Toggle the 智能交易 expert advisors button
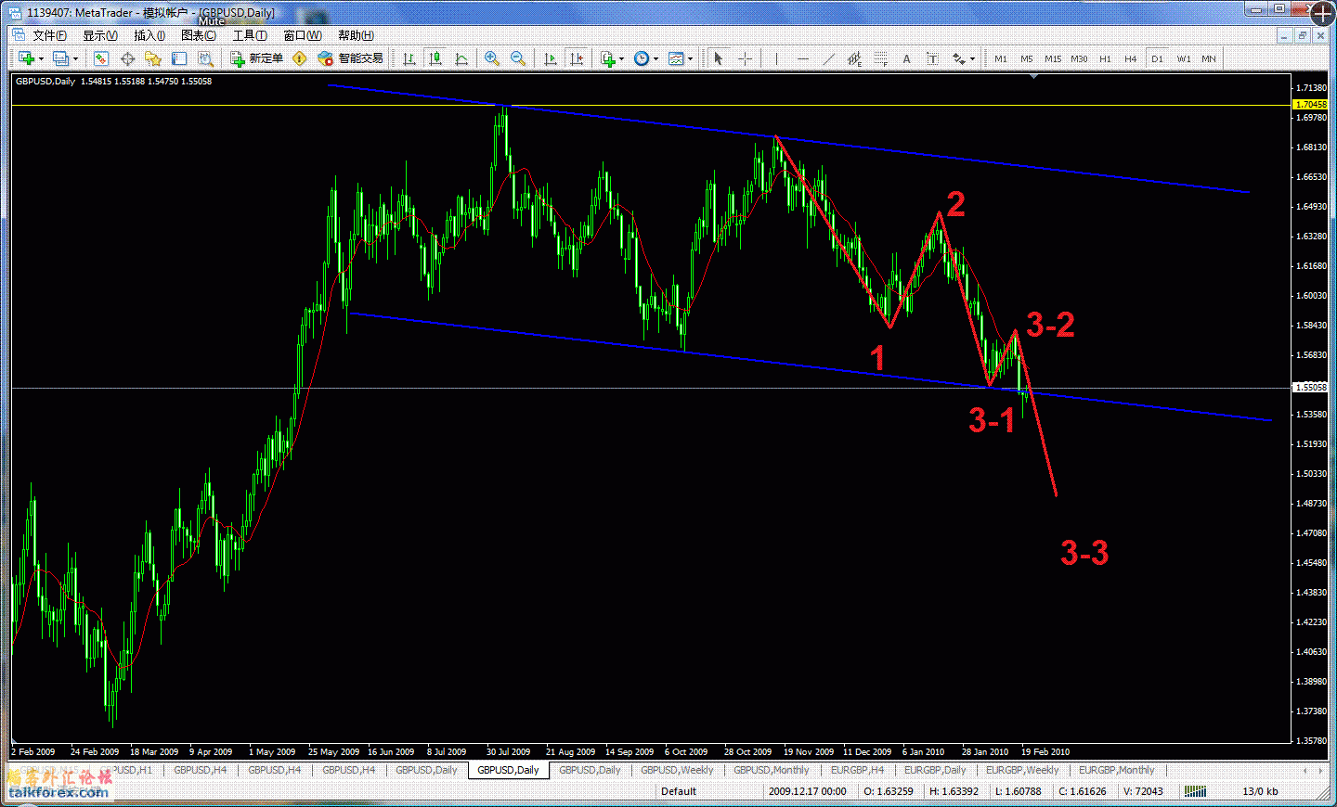Screen dimensions: 1337x807 pyautogui.click(x=351, y=58)
